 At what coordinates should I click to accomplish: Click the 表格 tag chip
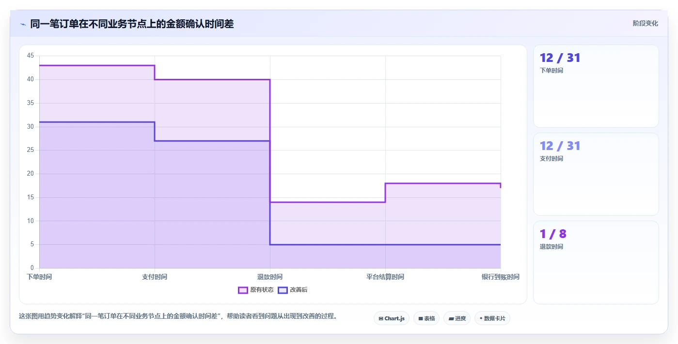pos(426,318)
